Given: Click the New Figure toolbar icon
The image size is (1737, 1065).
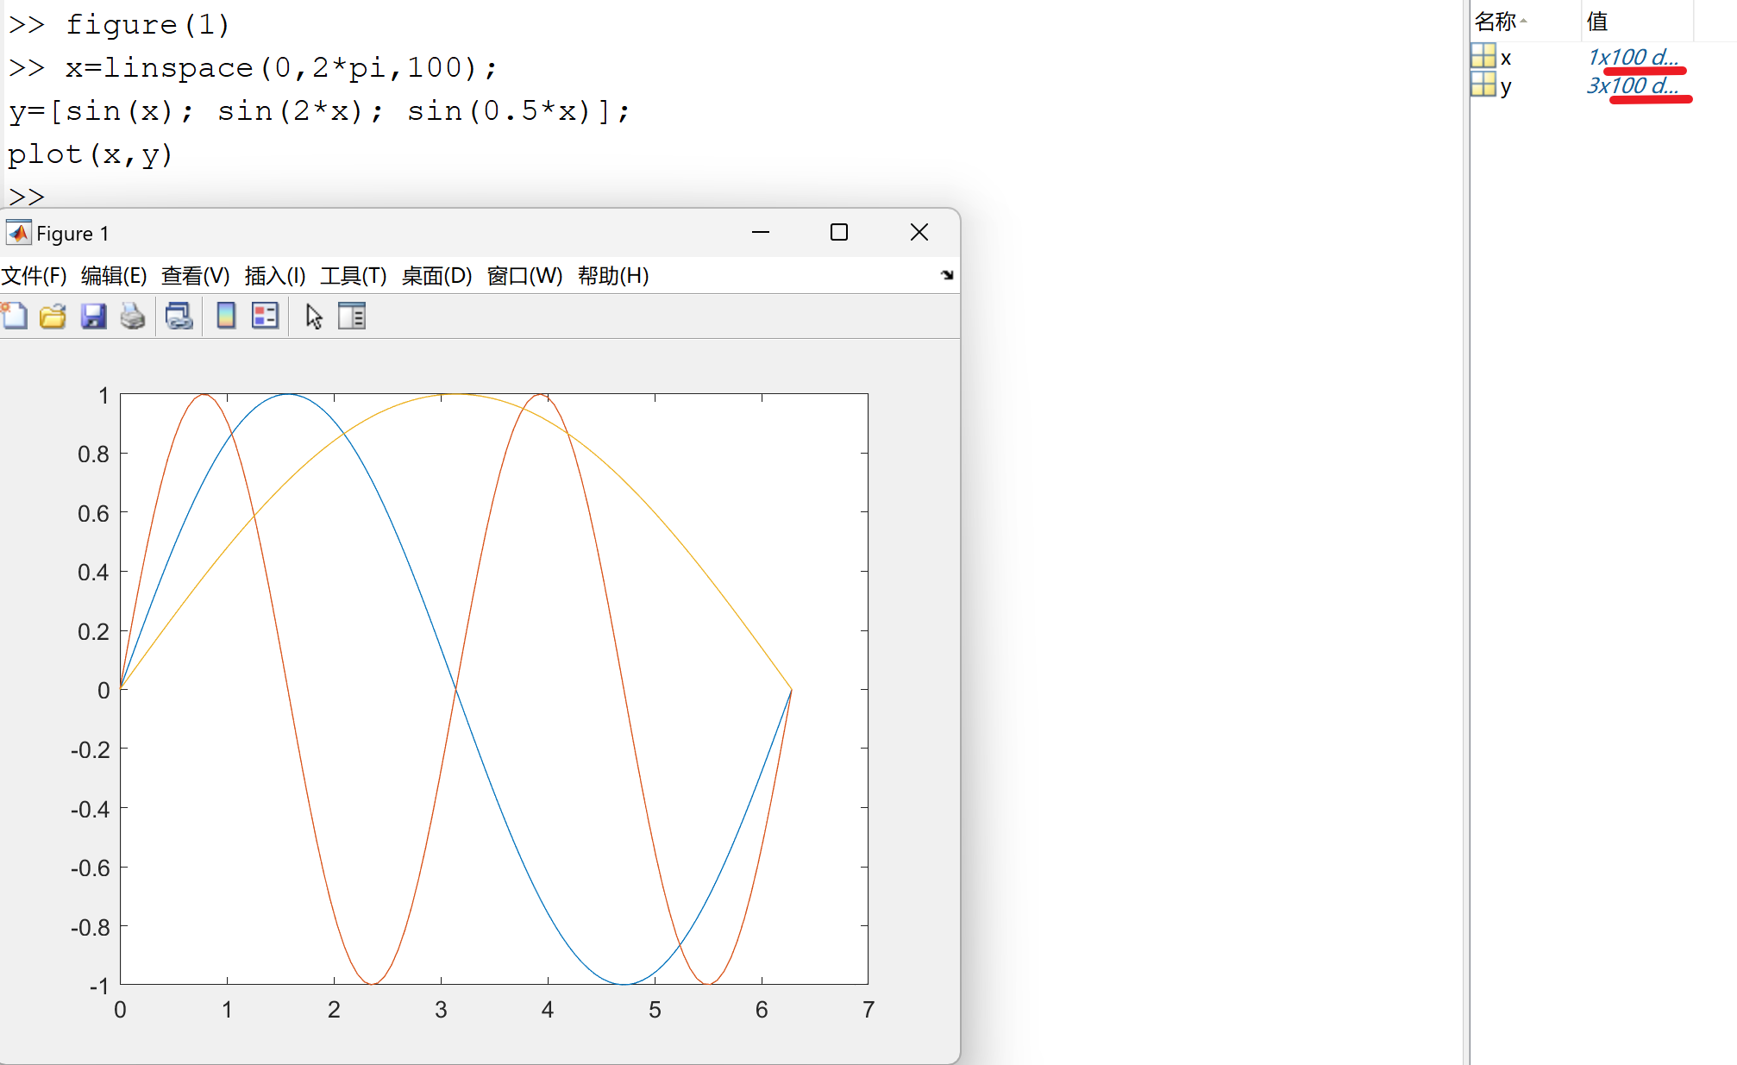Looking at the screenshot, I should tap(14, 316).
